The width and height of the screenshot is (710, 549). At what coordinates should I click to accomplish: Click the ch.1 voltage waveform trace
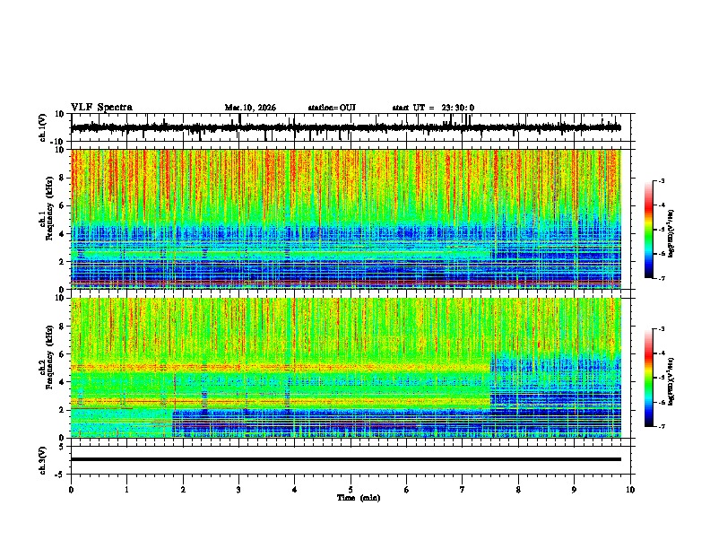click(x=346, y=127)
